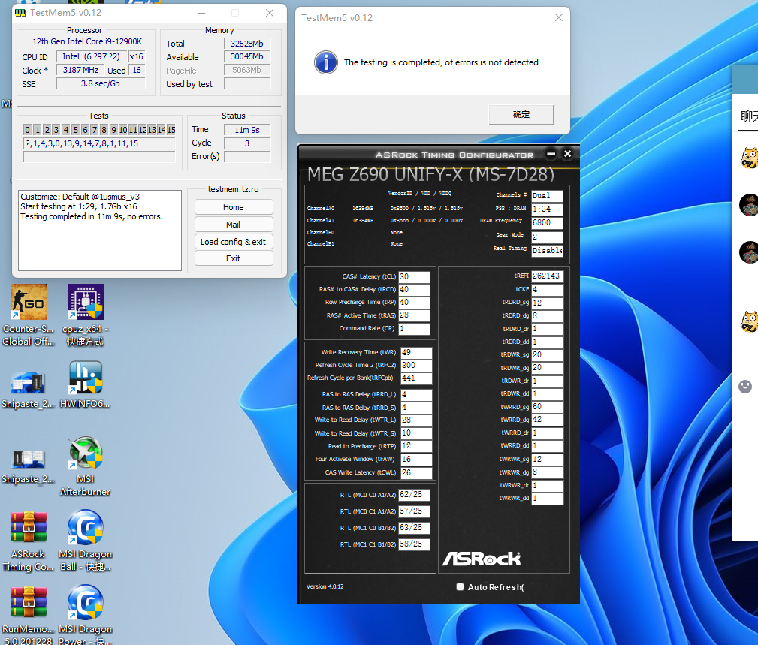758x645 pixels.
Task: Click the ASRock logo in Timing Configurator
Action: [x=482, y=559]
